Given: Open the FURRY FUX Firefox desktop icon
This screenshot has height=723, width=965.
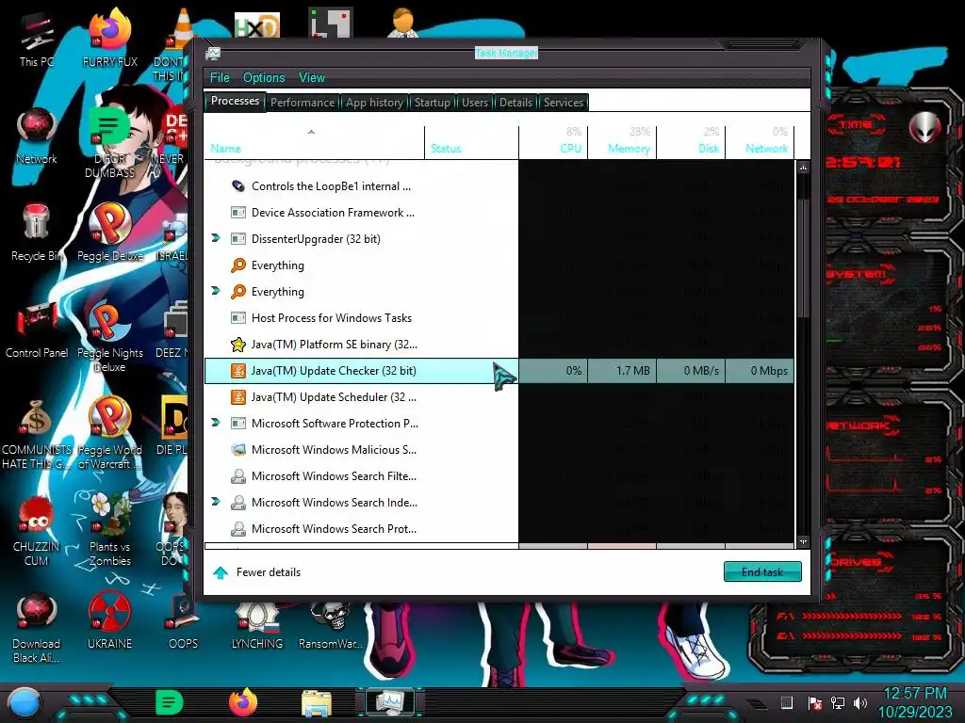Looking at the screenshot, I should [110, 38].
